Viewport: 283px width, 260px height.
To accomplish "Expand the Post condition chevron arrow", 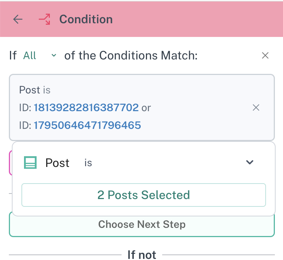I will pyautogui.click(x=250, y=162).
